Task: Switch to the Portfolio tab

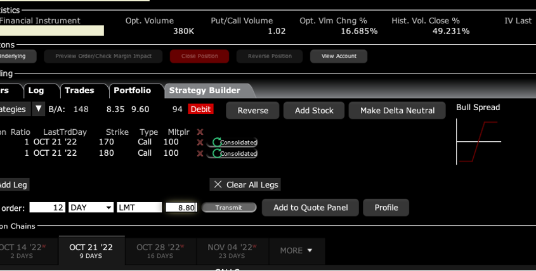Action: [x=133, y=91]
